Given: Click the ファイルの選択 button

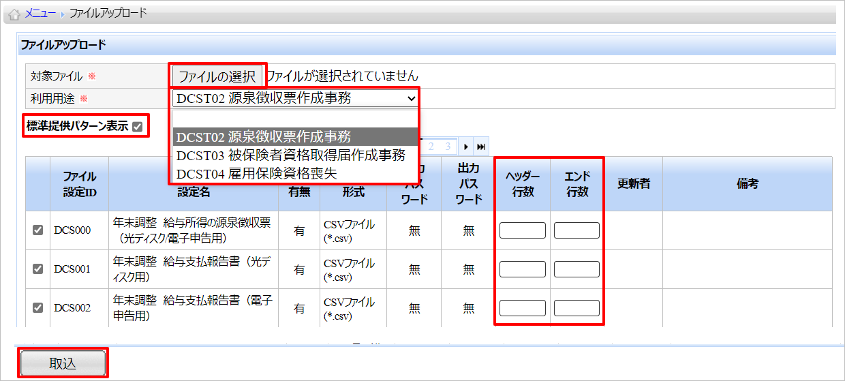Looking at the screenshot, I should (x=217, y=76).
